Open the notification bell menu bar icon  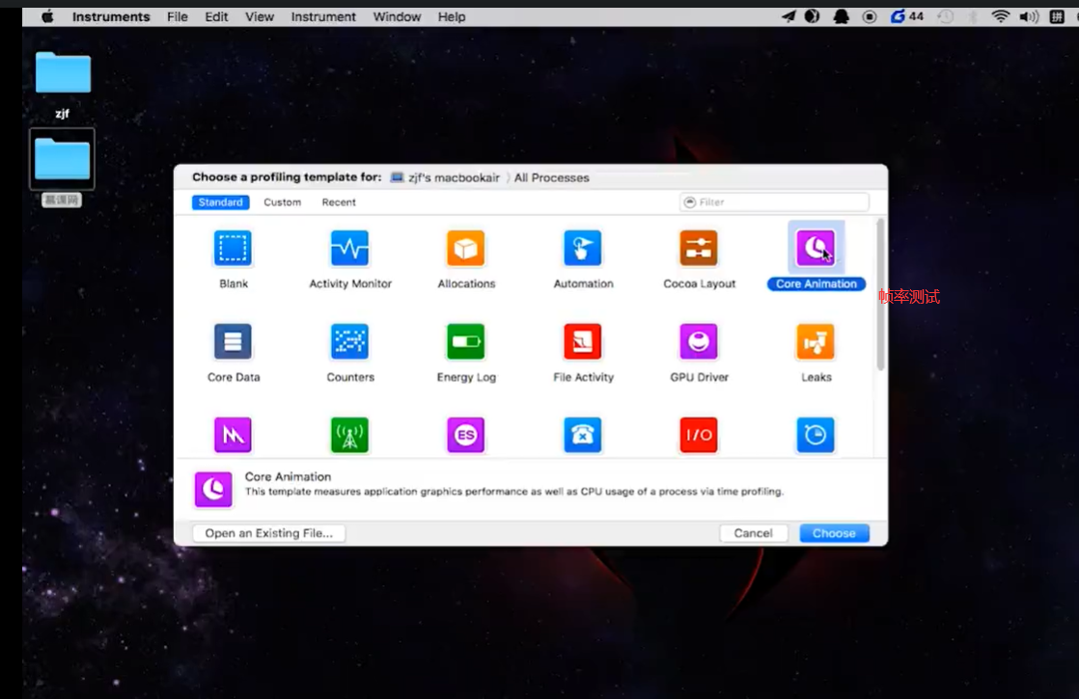(x=841, y=16)
